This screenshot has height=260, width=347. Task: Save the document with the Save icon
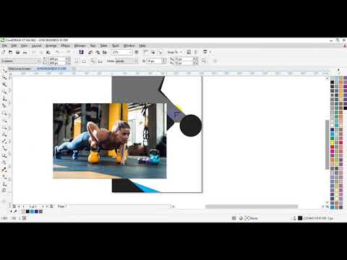pyautogui.click(x=17, y=52)
